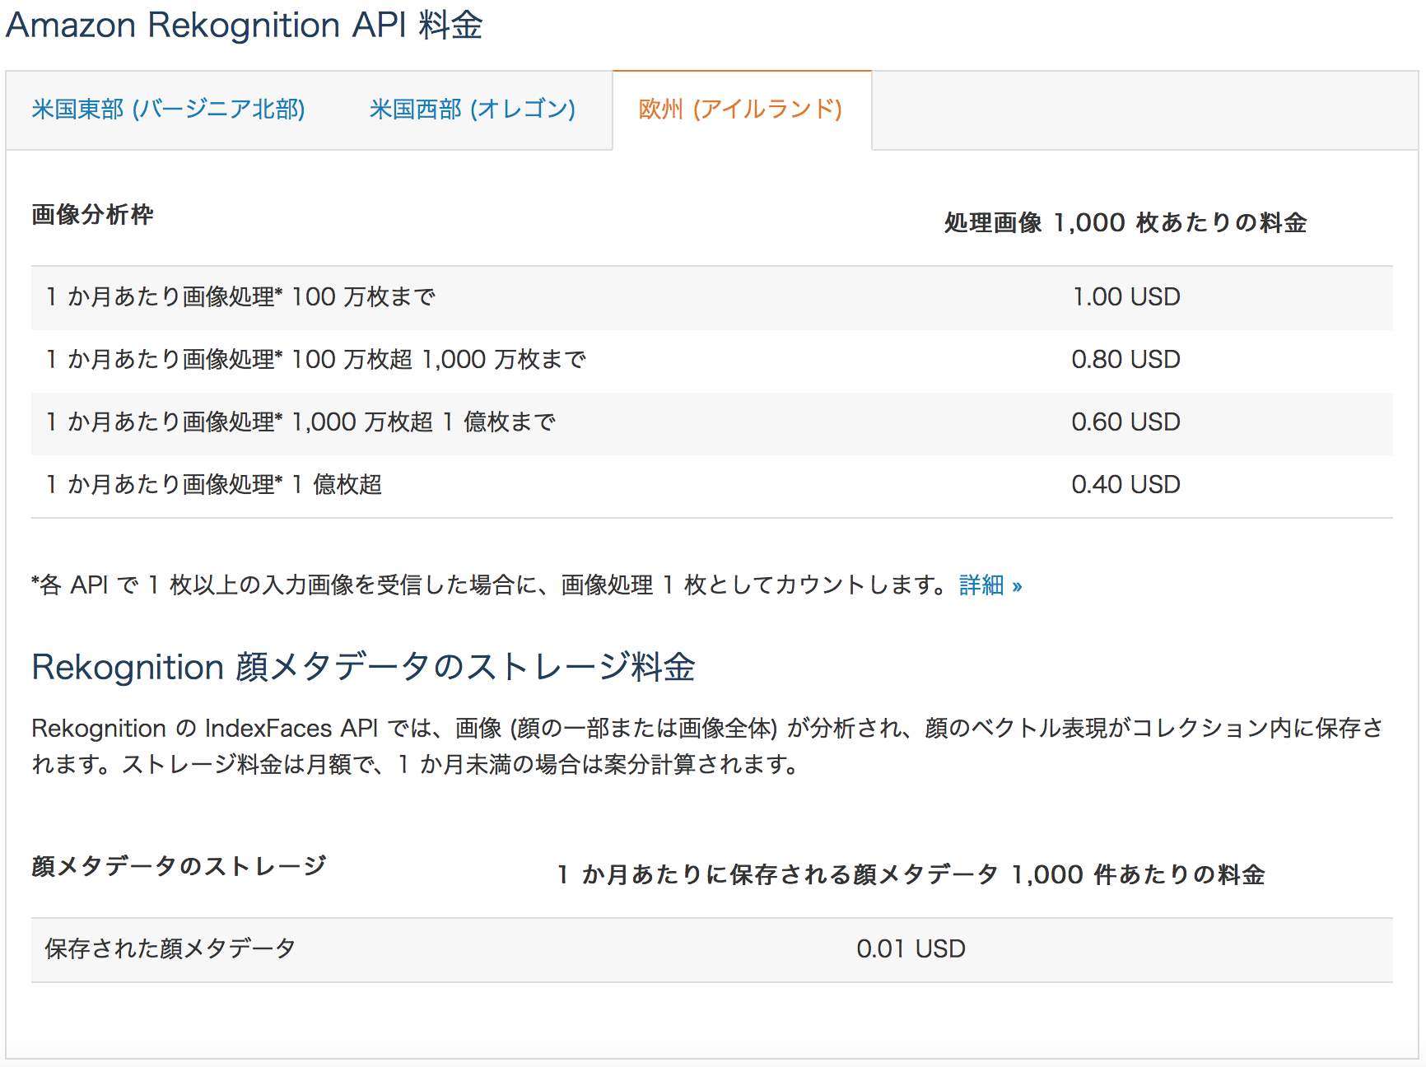
Task: Select the 0.80 USD price cell
Action: pos(1126,359)
